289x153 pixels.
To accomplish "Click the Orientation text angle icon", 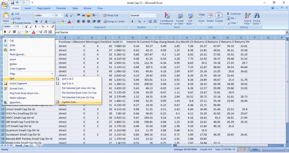I will click(x=94, y=15).
